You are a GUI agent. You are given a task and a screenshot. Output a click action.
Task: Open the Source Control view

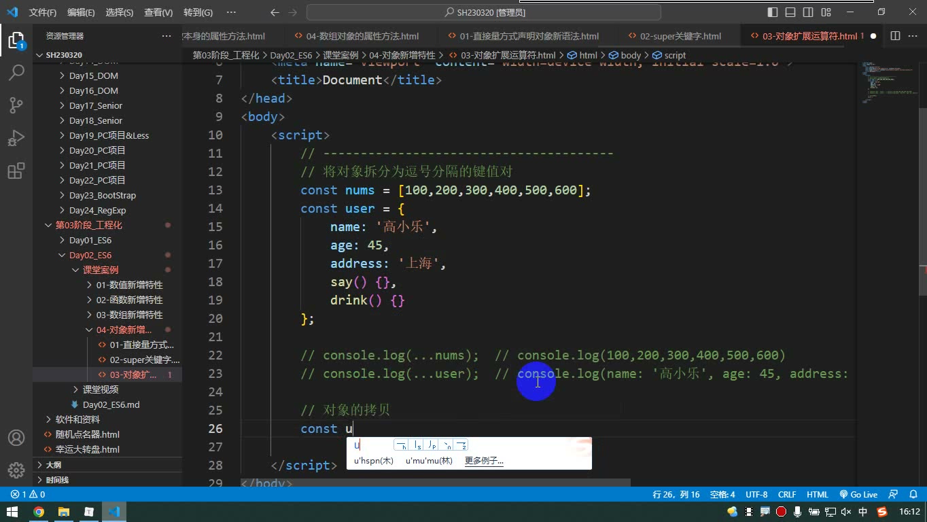(16, 105)
